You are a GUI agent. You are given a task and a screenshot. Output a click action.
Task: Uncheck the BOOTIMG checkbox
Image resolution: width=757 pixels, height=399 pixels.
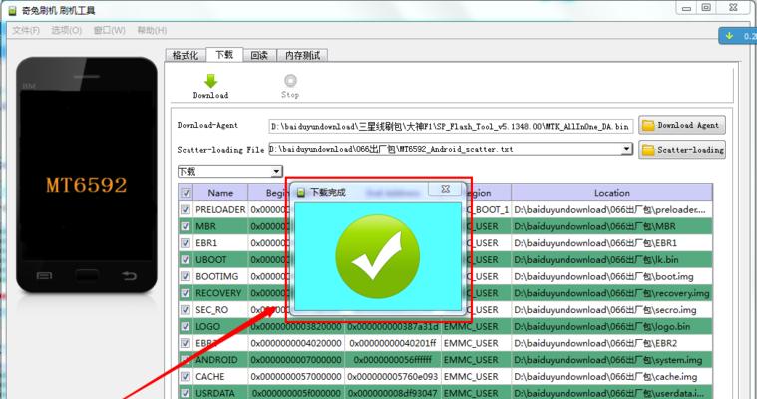pyautogui.click(x=186, y=276)
